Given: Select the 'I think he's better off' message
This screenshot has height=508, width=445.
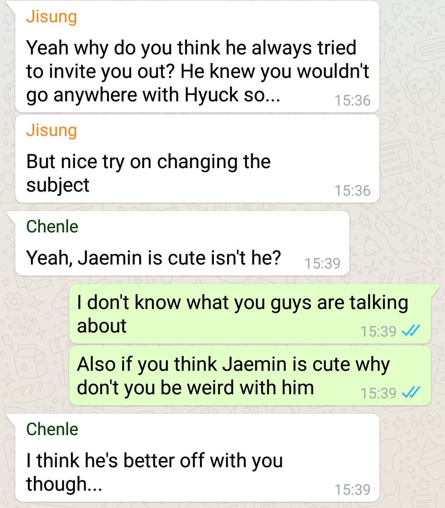Looking at the screenshot, I should pyautogui.click(x=197, y=458).
